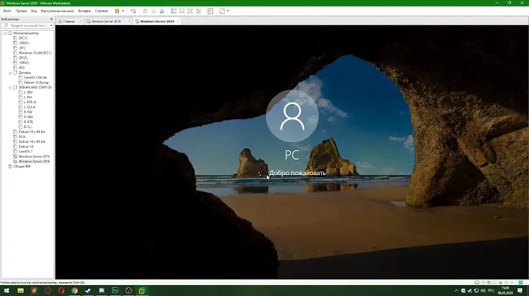Open the power options dropdown beside Pause

[123, 11]
